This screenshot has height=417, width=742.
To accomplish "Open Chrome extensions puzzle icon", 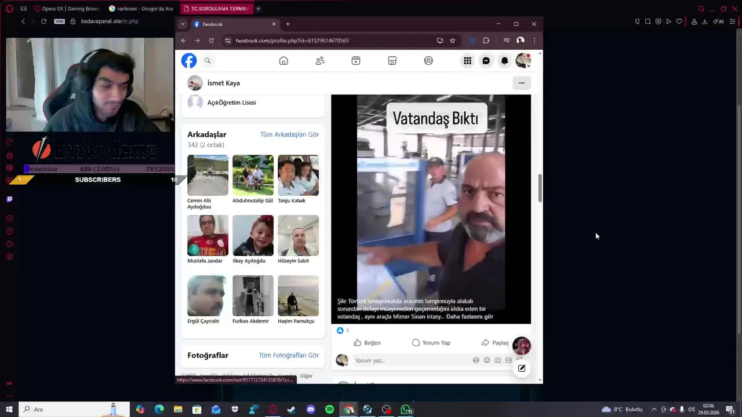I will [486, 41].
